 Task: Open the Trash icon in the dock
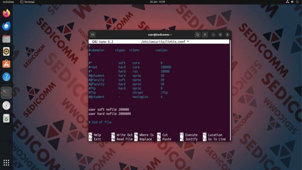6,118
